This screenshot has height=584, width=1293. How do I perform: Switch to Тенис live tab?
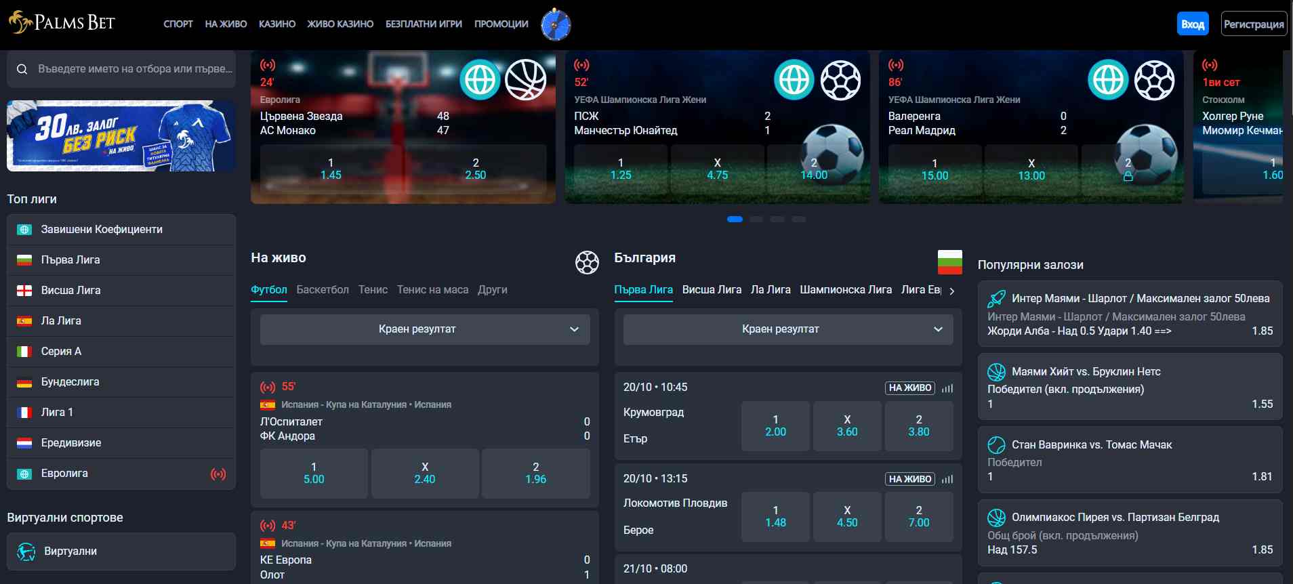[373, 290]
